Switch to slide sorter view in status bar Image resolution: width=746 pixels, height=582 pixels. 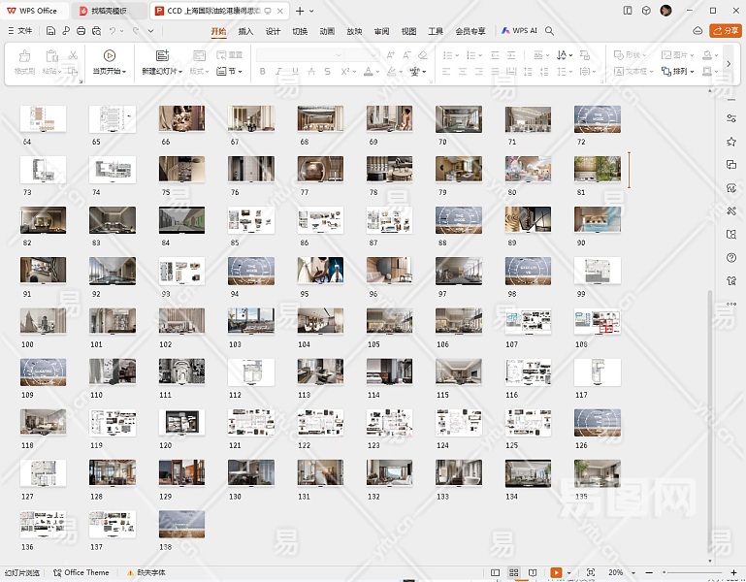pyautogui.click(x=513, y=573)
